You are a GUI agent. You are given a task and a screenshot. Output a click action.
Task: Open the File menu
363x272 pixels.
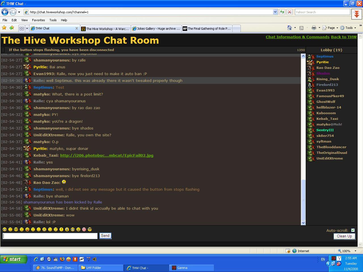point(5,20)
